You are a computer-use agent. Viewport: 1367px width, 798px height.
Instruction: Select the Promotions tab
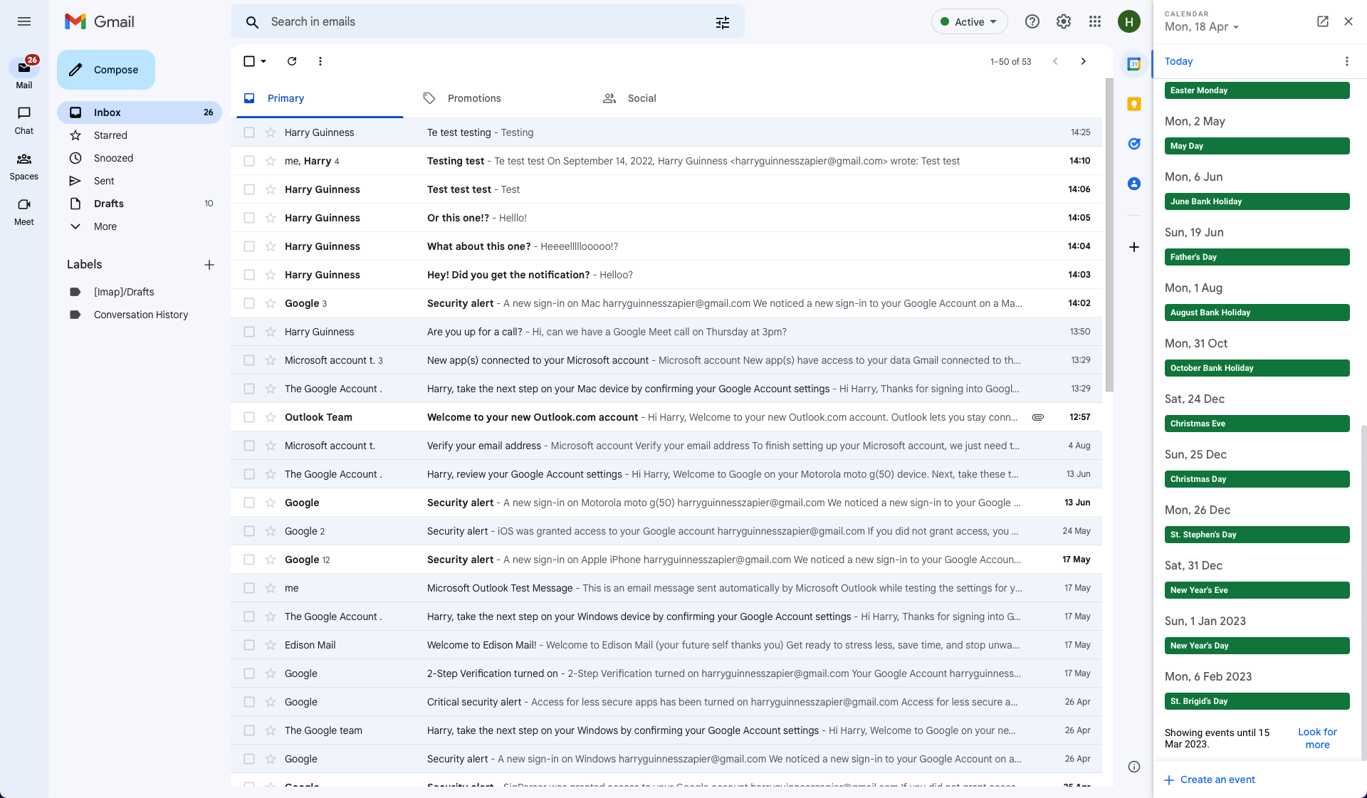[473, 97]
